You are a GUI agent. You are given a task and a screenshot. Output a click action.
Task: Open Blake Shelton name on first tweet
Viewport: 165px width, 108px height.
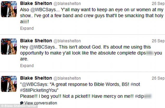click(x=36, y=4)
